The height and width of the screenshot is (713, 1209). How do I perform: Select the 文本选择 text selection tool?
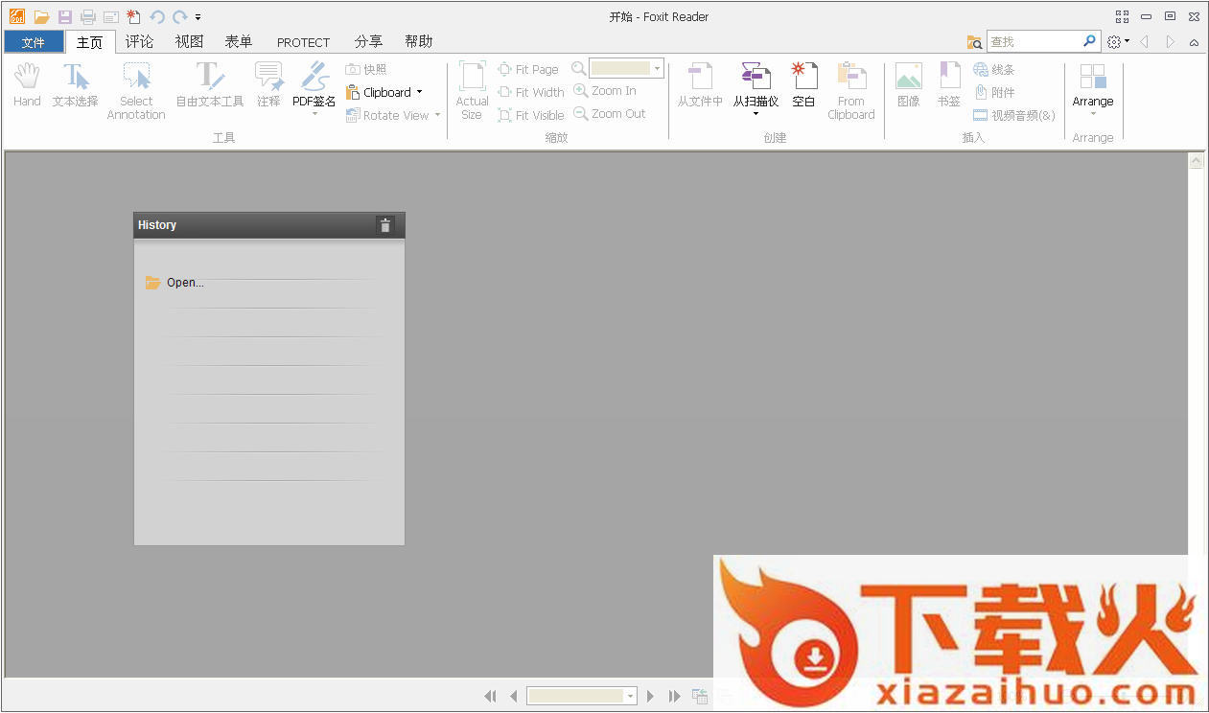76,84
